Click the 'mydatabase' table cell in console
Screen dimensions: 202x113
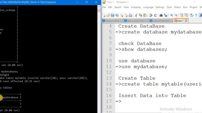coord(10,98)
